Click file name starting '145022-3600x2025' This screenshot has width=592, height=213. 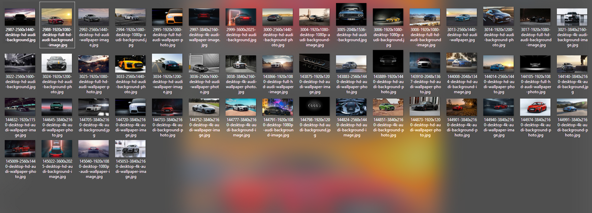point(57,169)
